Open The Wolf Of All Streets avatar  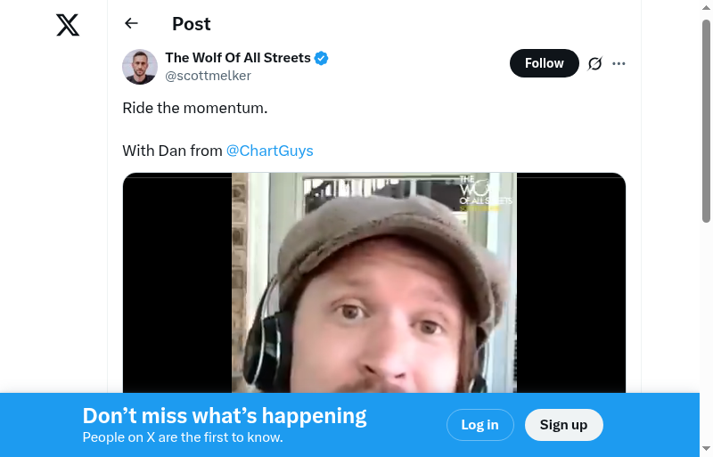point(140,67)
